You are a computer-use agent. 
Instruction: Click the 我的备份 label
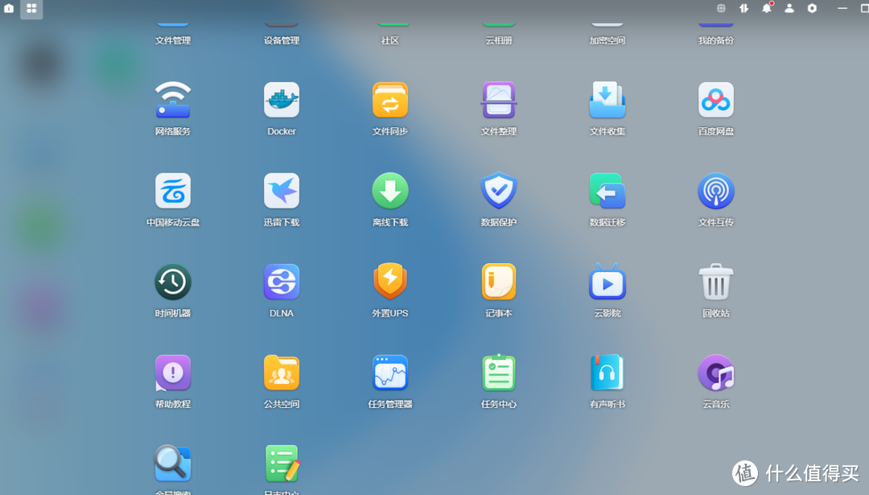click(x=716, y=40)
